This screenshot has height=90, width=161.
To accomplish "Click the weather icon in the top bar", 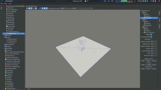I will coord(86,1).
